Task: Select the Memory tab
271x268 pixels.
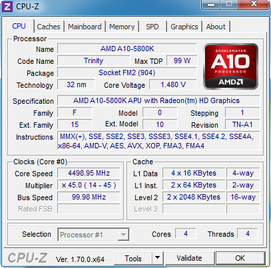Action: (122, 27)
